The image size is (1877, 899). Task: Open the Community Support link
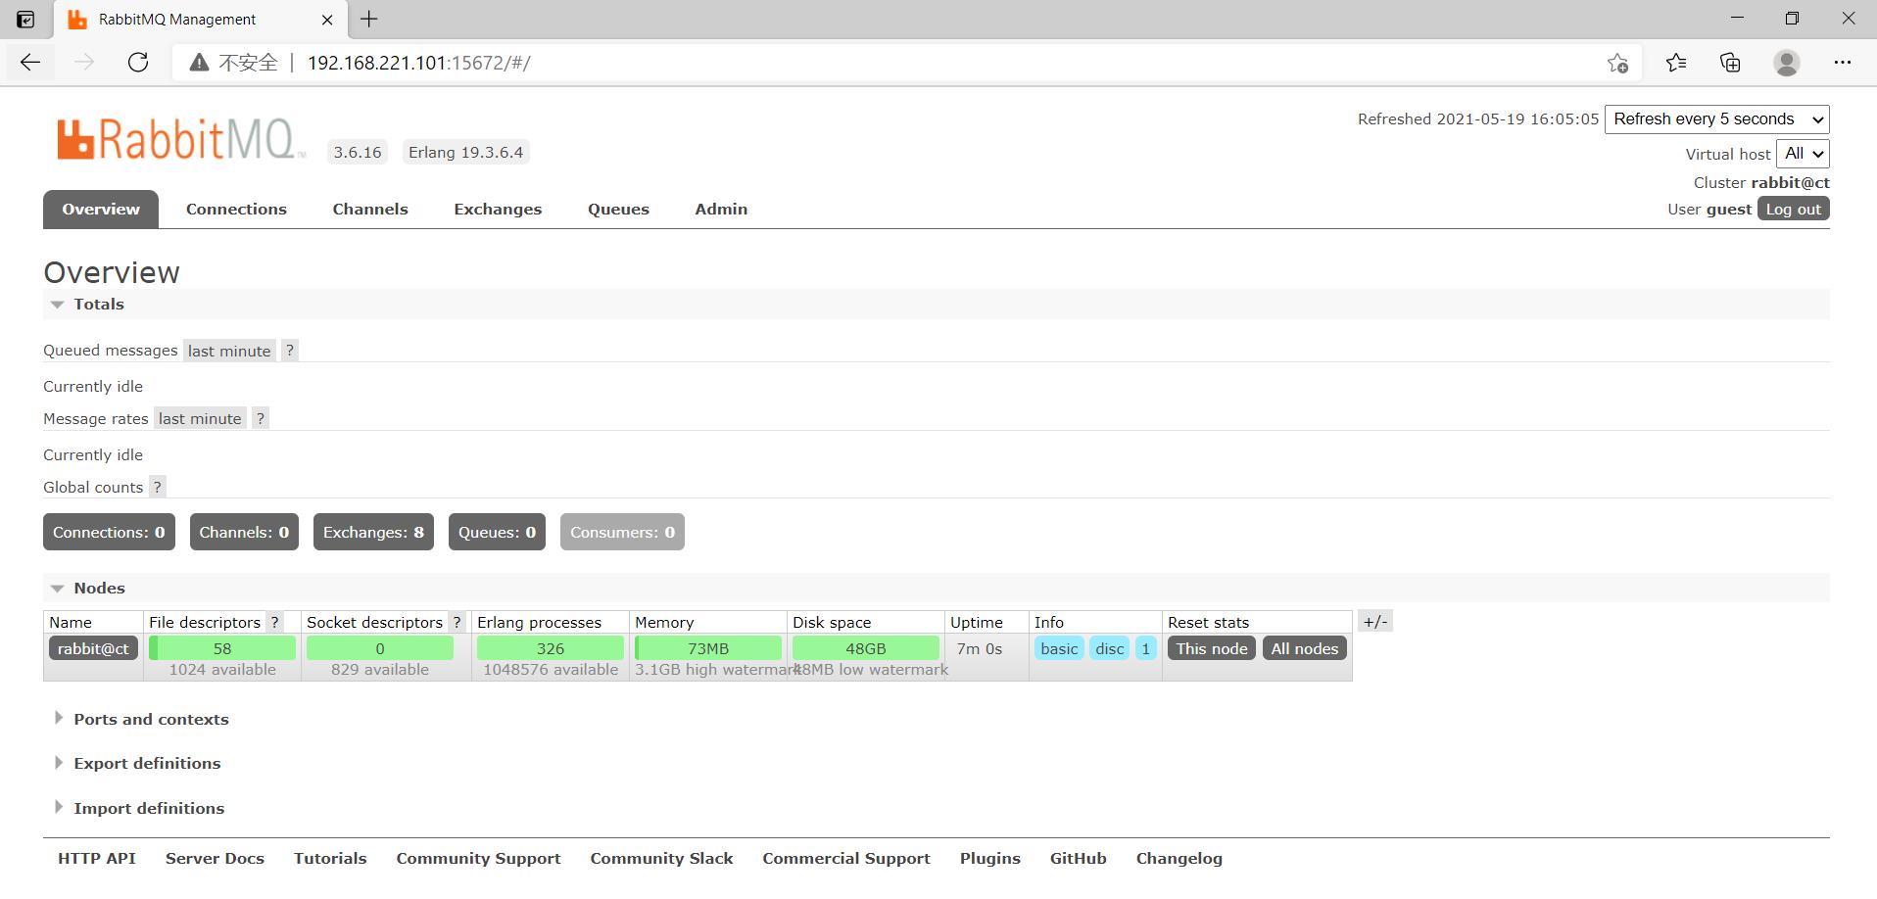478,858
